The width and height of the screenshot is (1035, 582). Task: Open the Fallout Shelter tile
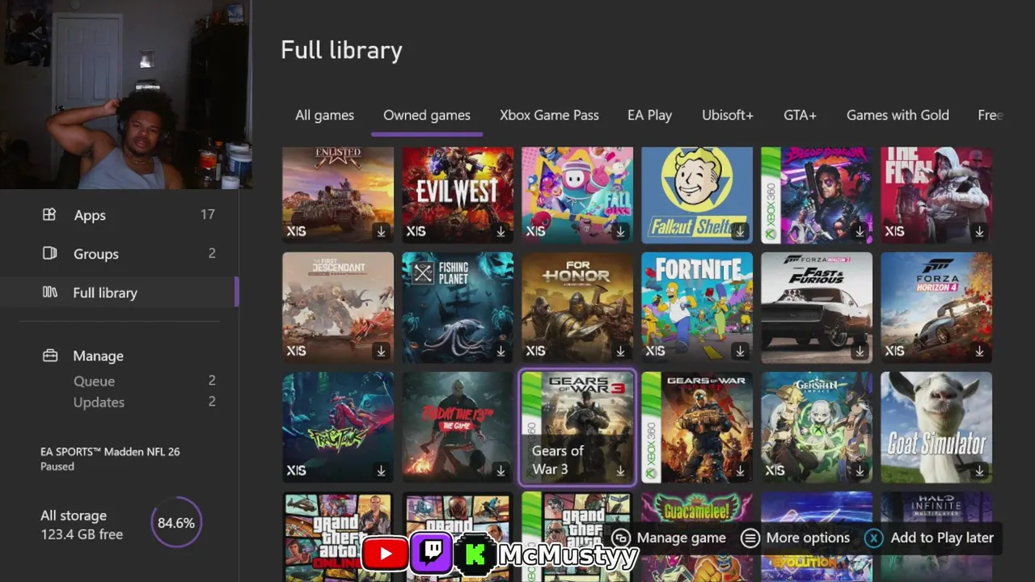697,195
